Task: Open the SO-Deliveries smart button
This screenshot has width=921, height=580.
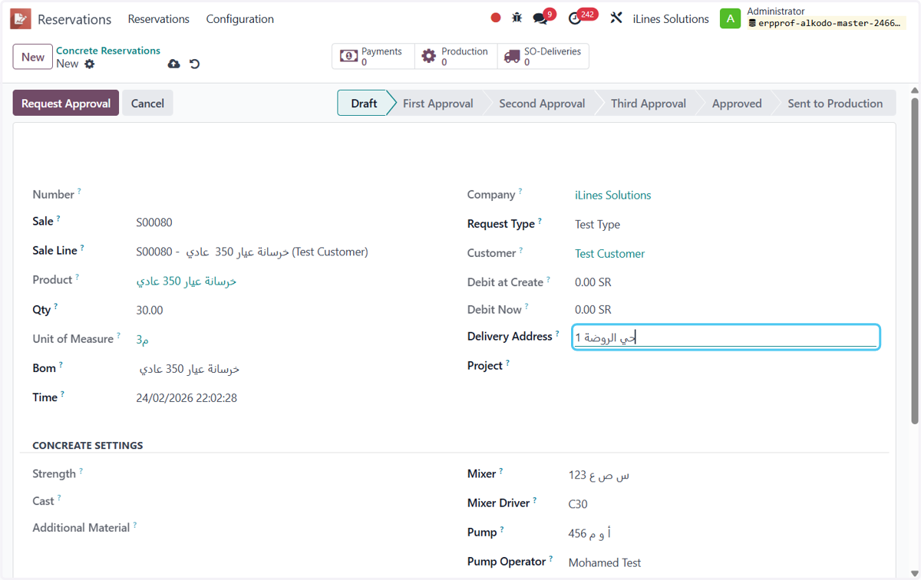Action: 543,56
